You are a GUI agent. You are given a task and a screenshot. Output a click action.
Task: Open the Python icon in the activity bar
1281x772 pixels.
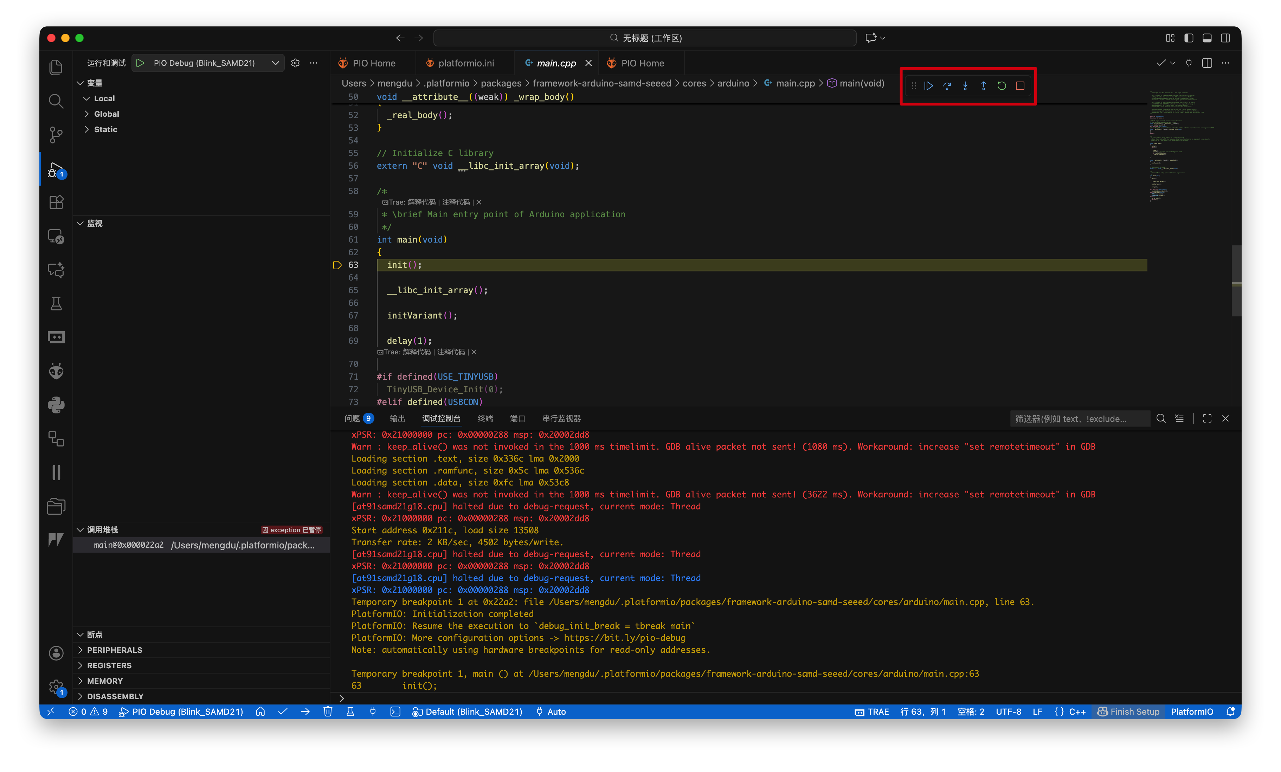point(56,405)
